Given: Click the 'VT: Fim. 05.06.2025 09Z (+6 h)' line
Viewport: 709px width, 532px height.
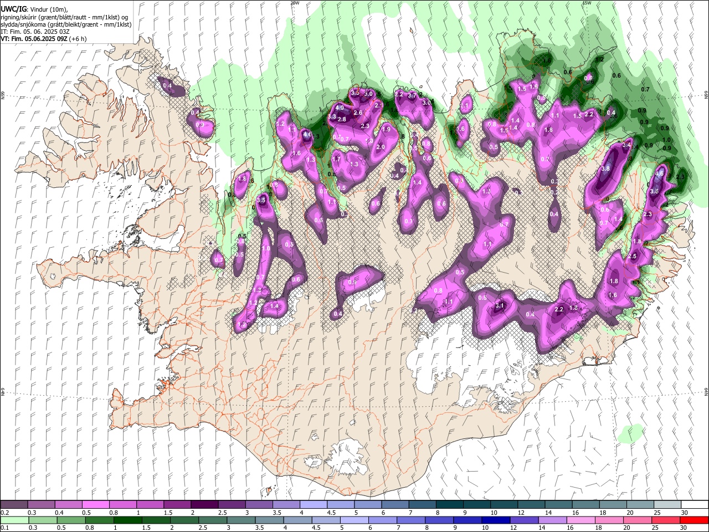Looking at the screenshot, I should tap(44, 39).
